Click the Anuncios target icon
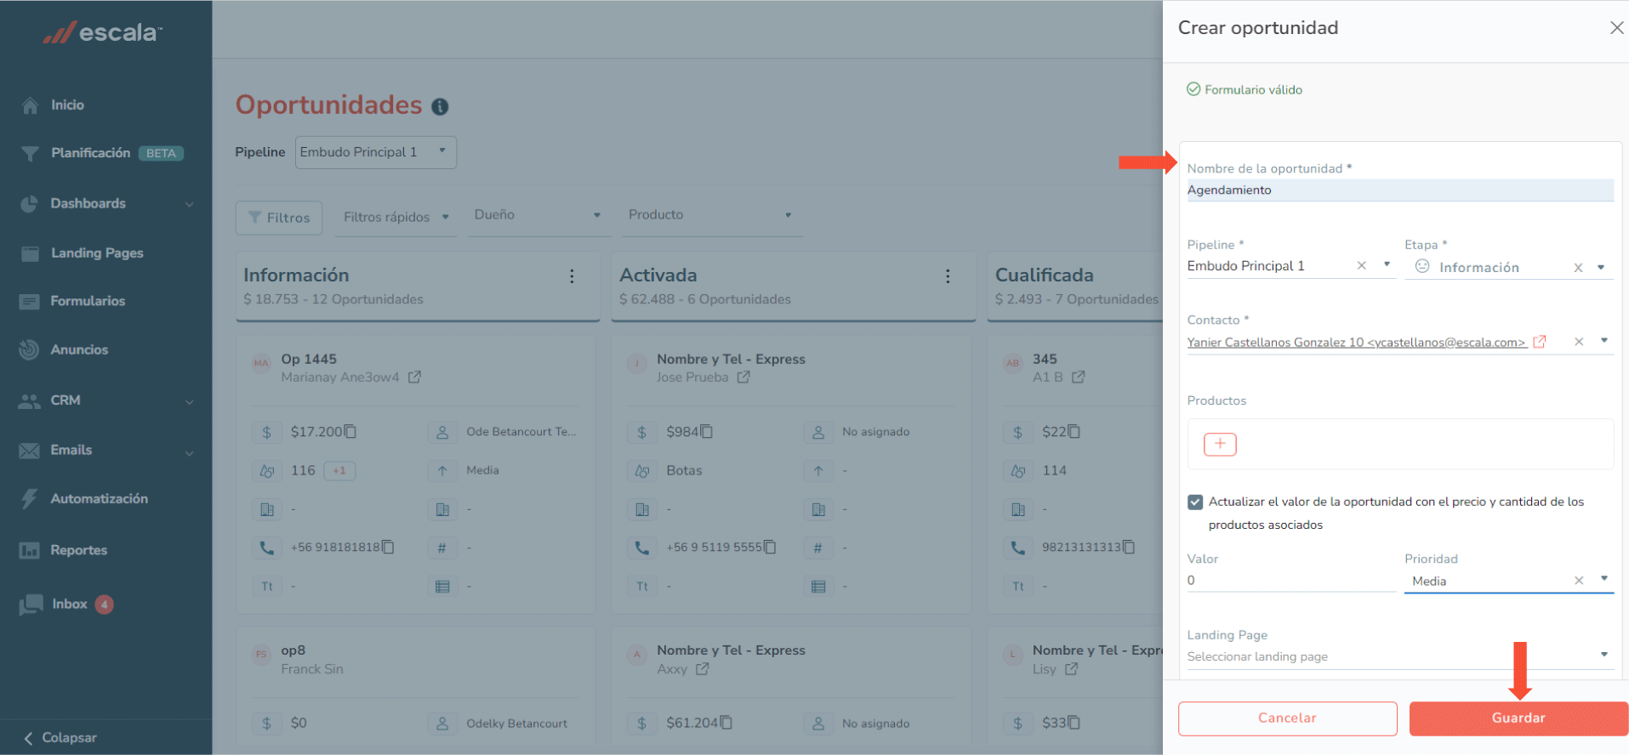Image resolution: width=1629 pixels, height=755 pixels. click(29, 349)
